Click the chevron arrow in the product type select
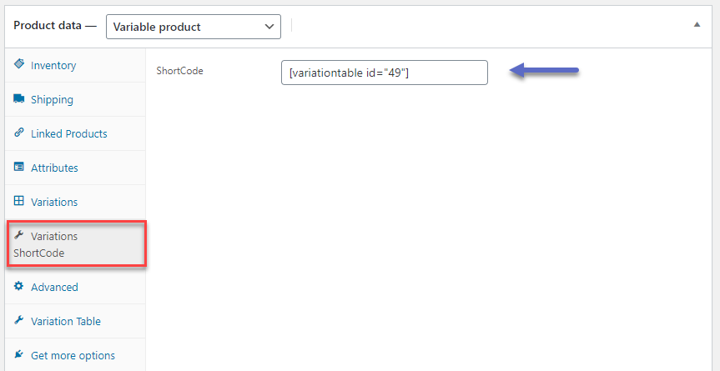 269,27
